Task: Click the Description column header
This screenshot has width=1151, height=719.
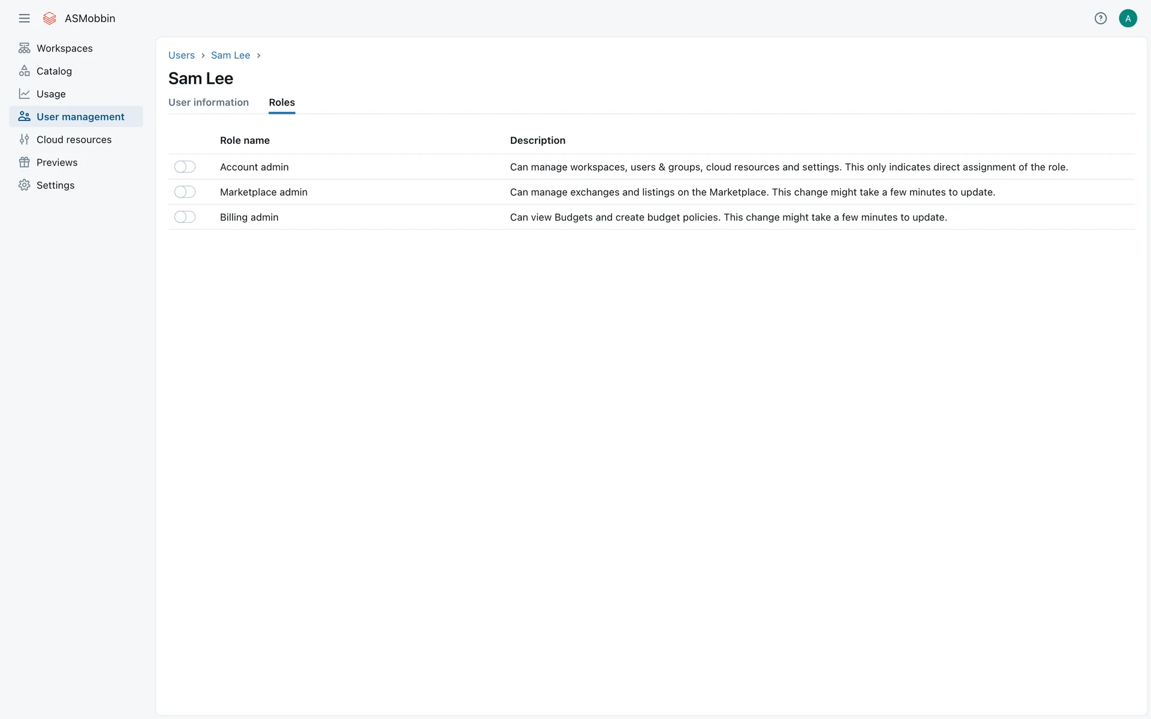Action: tap(537, 140)
